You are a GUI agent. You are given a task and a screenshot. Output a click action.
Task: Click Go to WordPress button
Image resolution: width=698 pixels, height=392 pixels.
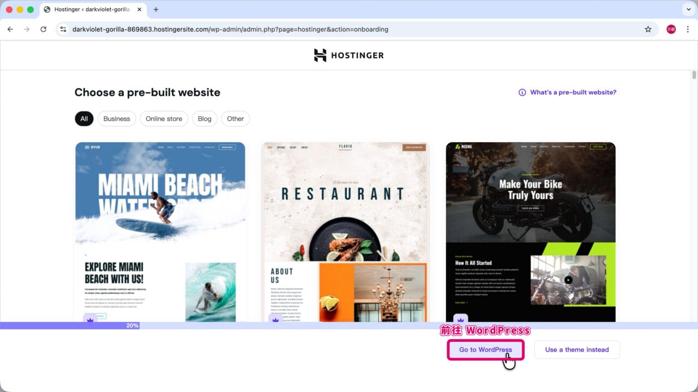point(485,350)
